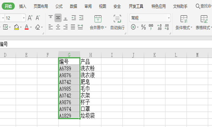Open the number format 常规 dropdown
This screenshot has height=127, width=212.
150,18
